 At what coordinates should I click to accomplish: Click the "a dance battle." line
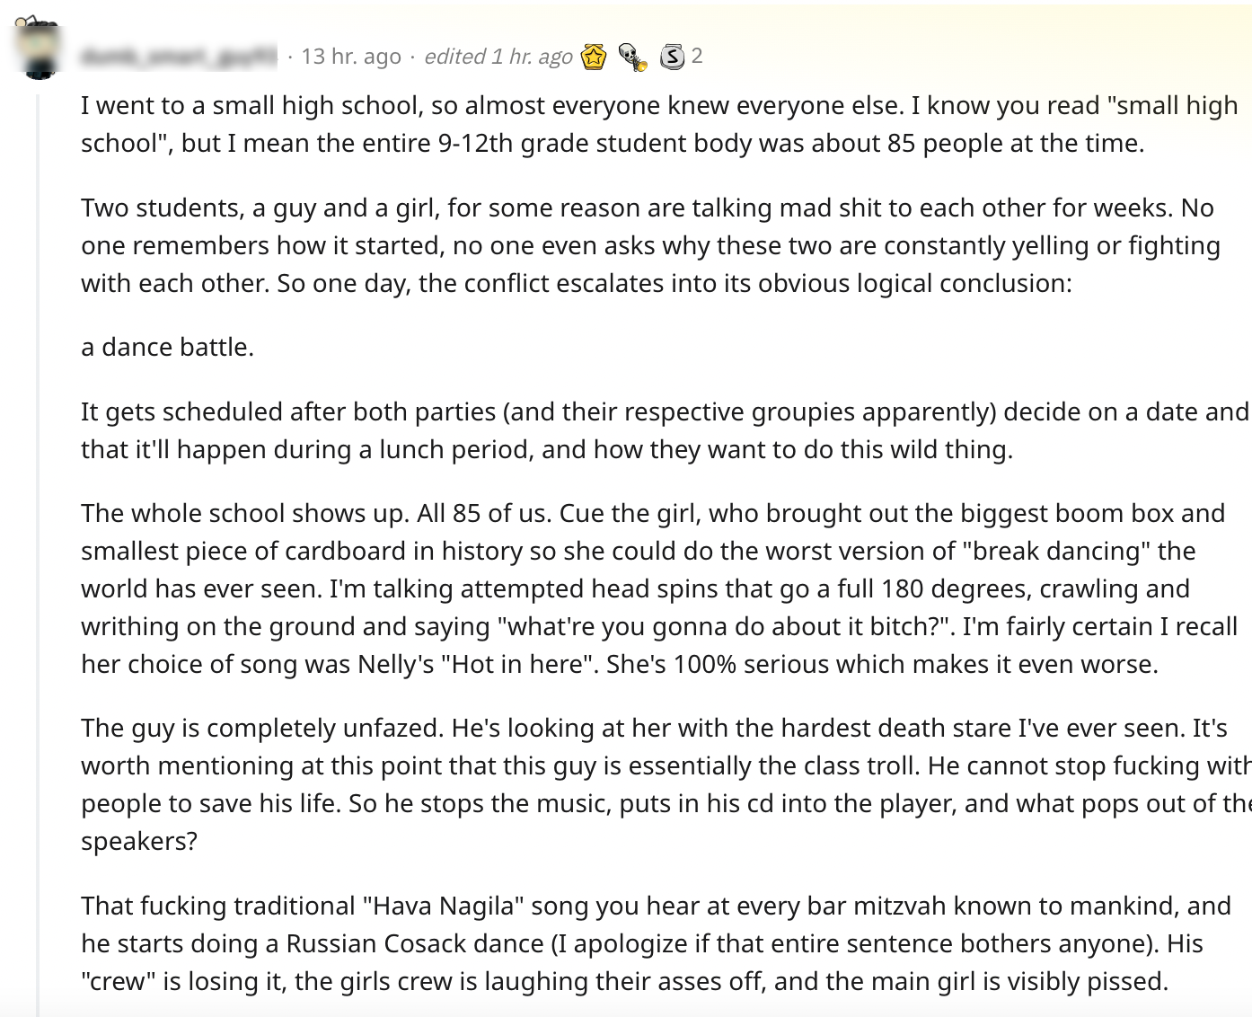pyautogui.click(x=167, y=347)
